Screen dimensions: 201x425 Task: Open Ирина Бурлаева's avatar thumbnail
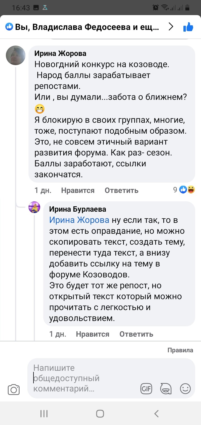tap(34, 207)
